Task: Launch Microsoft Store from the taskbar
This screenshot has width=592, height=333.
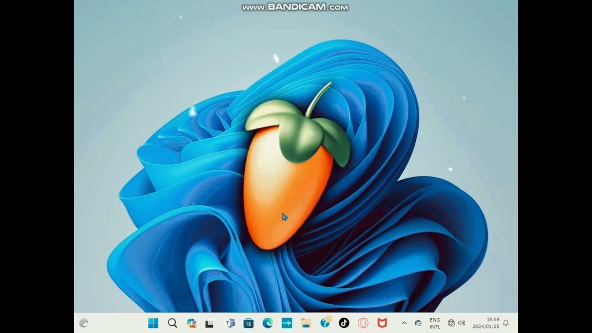Action: 248,323
